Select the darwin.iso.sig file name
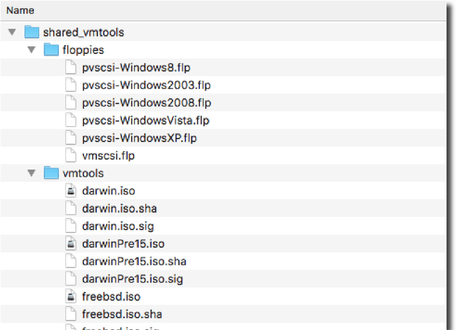Image resolution: width=456 pixels, height=330 pixels. pos(118,226)
